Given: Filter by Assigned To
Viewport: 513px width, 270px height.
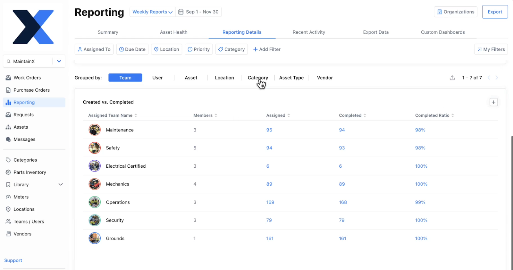Looking at the screenshot, I should tap(94, 49).
